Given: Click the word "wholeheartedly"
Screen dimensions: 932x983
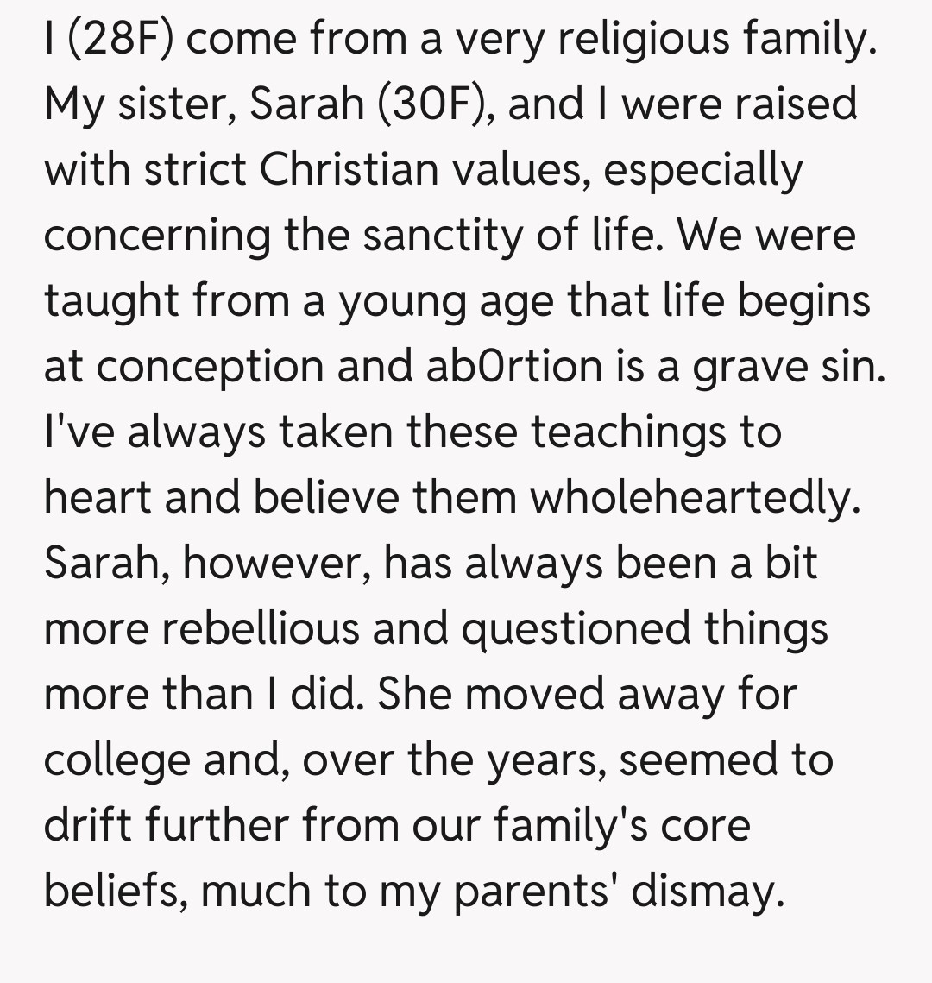Looking at the screenshot, I should (x=695, y=498).
